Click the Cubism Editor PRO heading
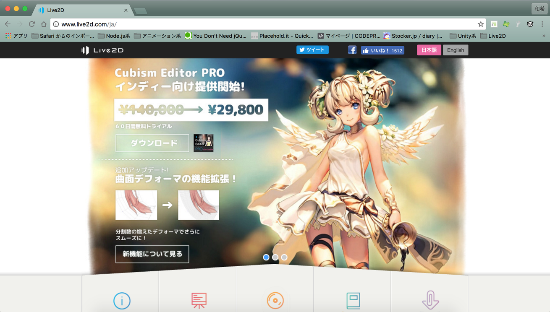Image resolution: width=550 pixels, height=312 pixels. point(170,73)
